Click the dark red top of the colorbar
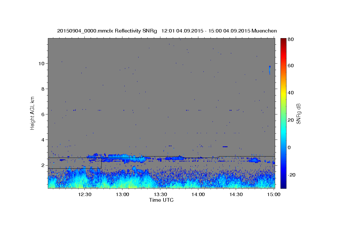This screenshot has height=226, width=340. click(x=283, y=40)
